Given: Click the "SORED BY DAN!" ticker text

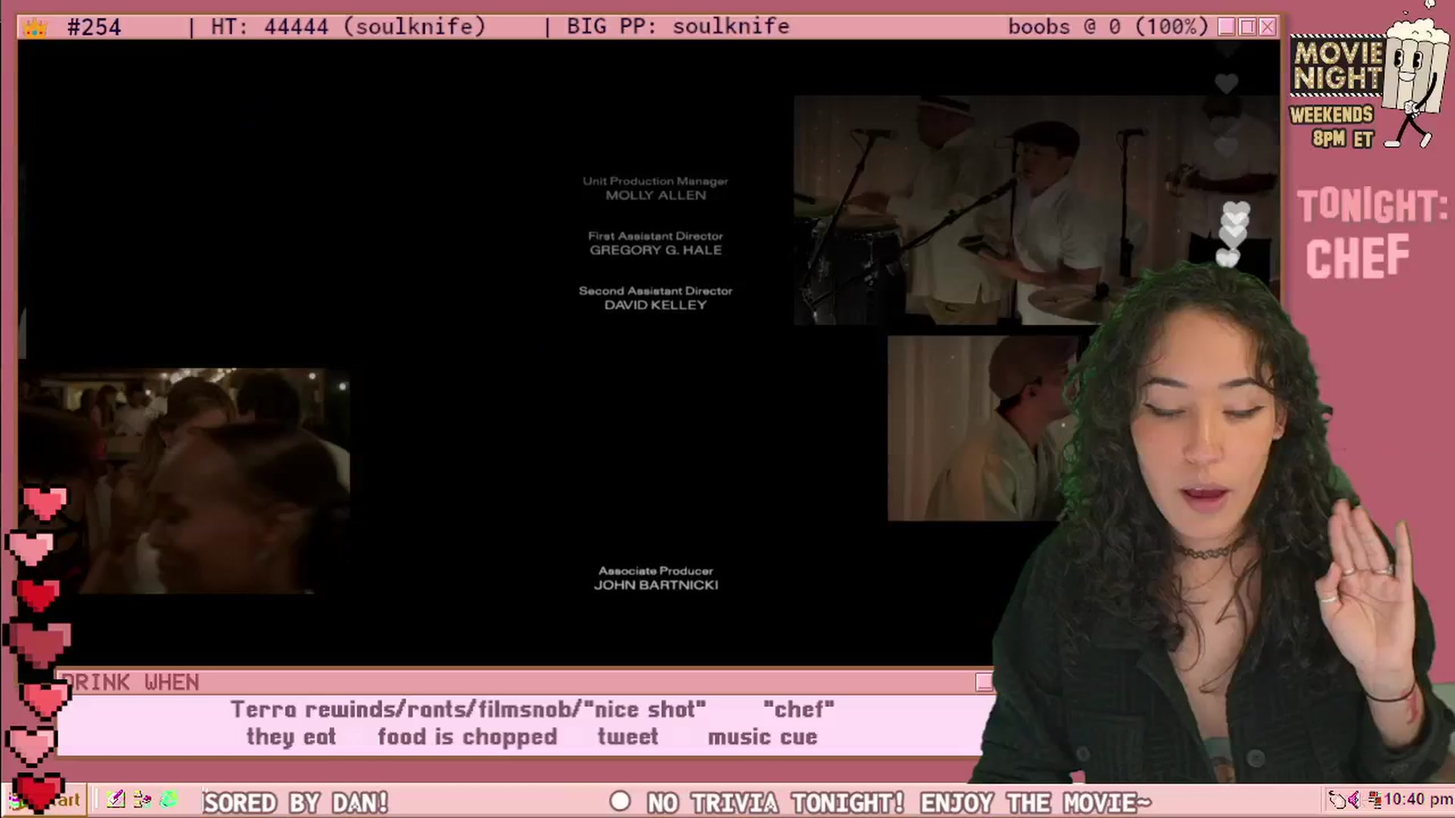Looking at the screenshot, I should tap(296, 802).
